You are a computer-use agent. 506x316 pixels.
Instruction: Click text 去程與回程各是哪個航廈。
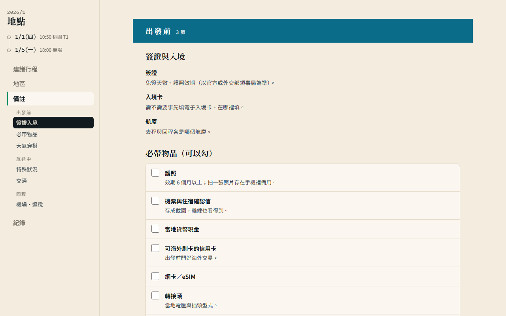[x=179, y=132]
